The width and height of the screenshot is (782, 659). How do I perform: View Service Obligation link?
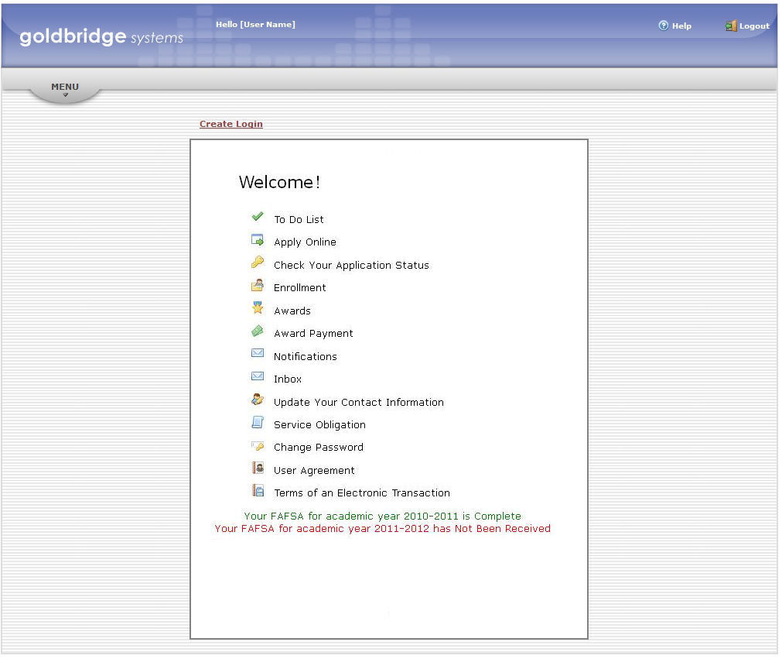click(319, 425)
